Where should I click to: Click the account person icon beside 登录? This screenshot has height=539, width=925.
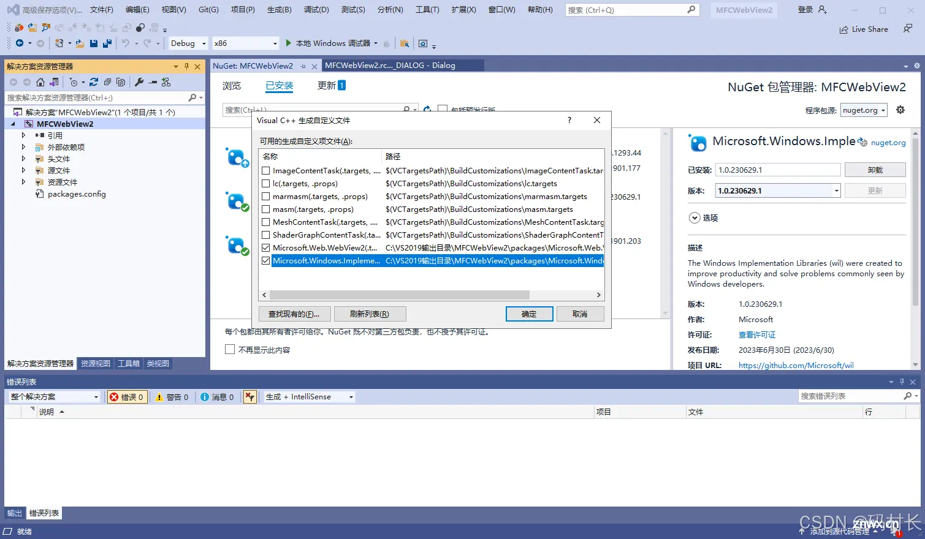tap(823, 10)
